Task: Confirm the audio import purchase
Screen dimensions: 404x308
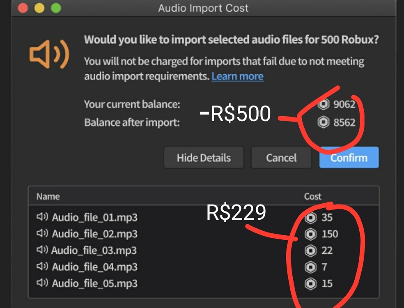Action: click(349, 158)
